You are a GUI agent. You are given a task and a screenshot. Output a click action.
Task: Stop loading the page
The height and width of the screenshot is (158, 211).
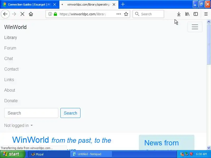[x=22, y=14]
